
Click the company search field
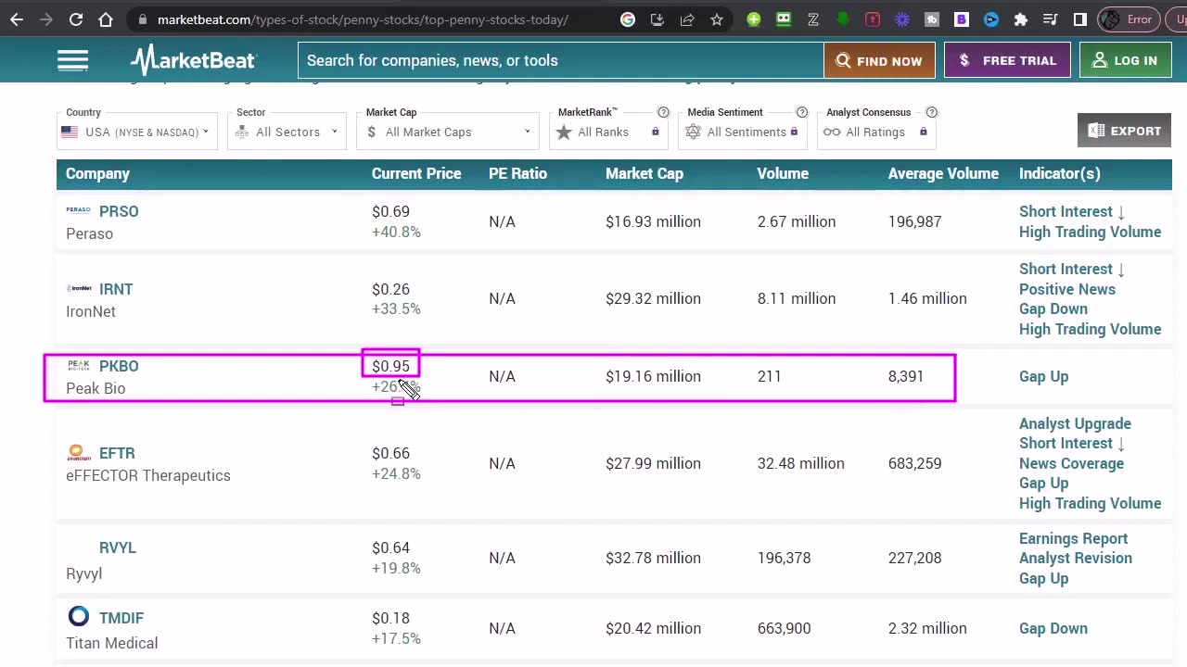[560, 60]
